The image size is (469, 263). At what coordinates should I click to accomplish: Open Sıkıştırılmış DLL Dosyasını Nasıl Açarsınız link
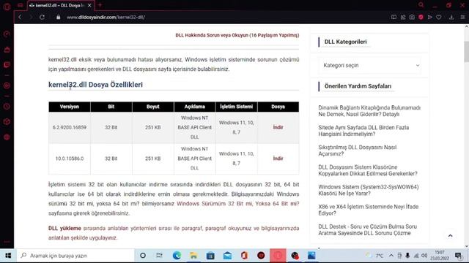(358, 150)
